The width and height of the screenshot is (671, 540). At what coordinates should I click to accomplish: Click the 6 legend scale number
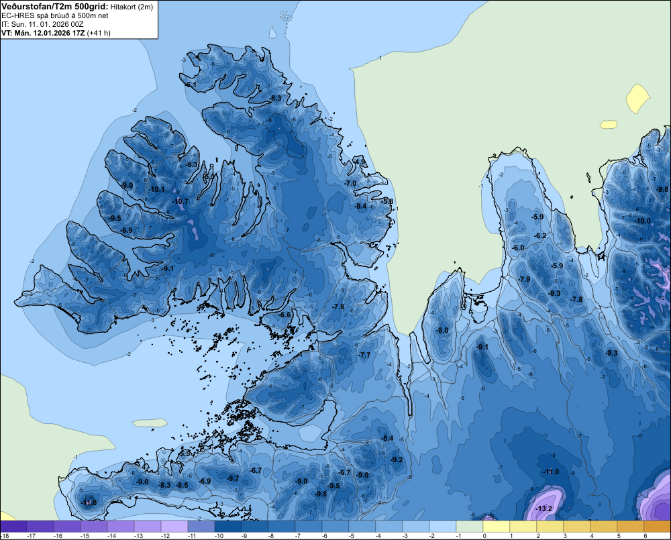(646, 536)
